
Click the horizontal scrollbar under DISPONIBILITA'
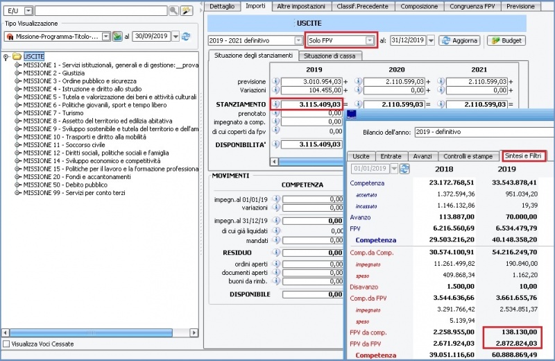coord(312,161)
